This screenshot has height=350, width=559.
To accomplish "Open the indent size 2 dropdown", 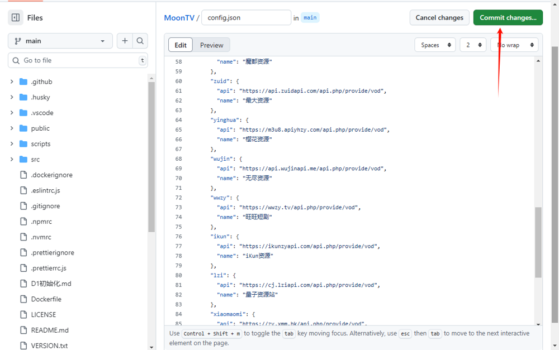I will [x=472, y=45].
